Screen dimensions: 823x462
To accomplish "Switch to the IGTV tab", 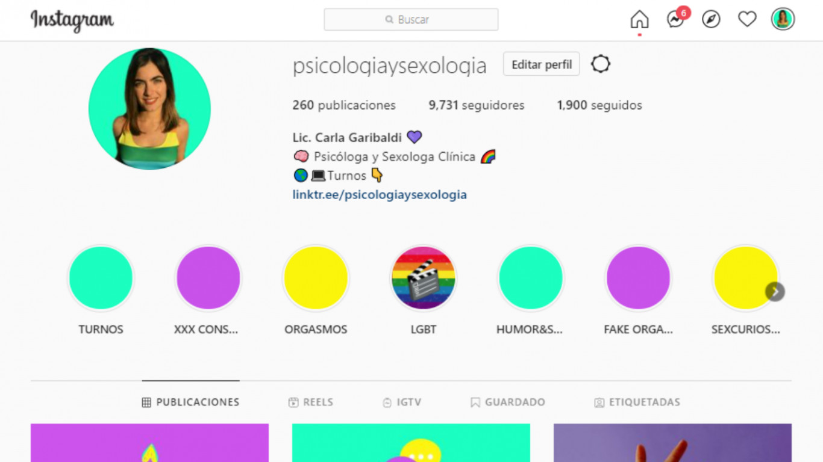I will [402, 402].
